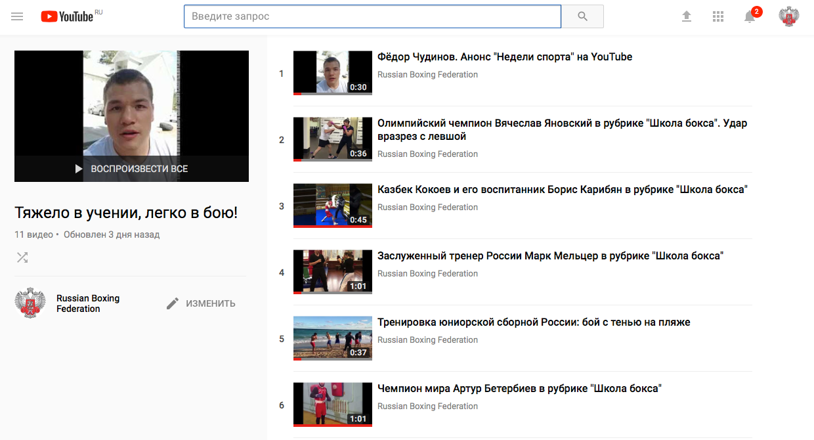
Task: Click thumbnail of Артур Бетербиев video
Action: [x=332, y=405]
